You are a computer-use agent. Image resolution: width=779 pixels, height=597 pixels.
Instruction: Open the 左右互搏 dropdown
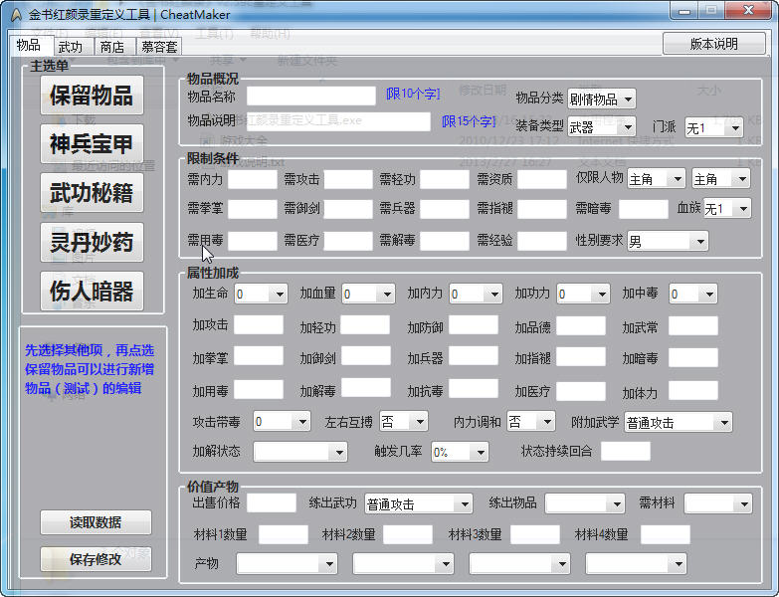pos(403,422)
